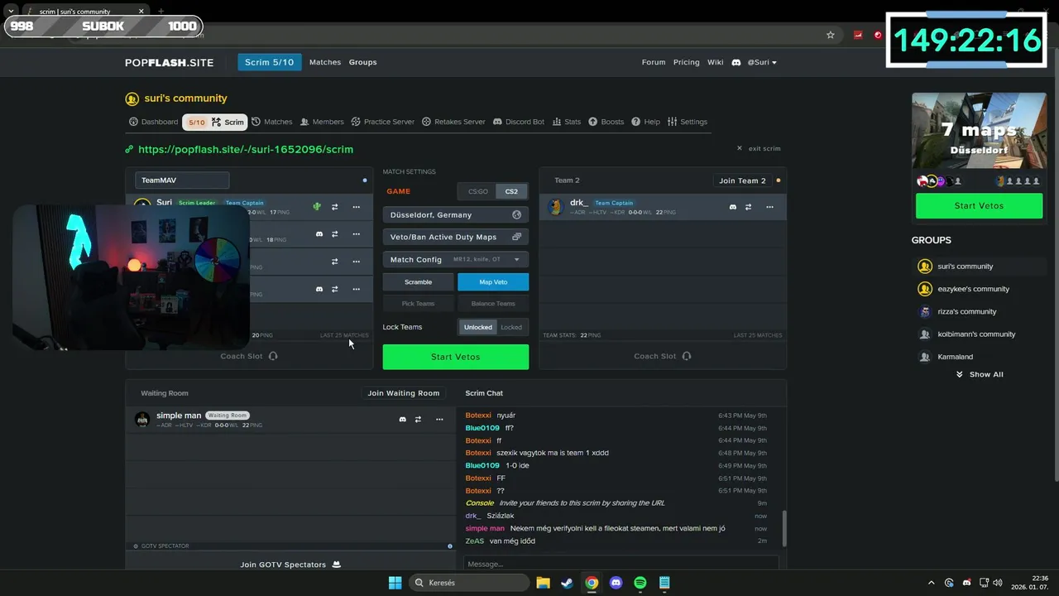
Task: Click the exit scrim link
Action: click(759, 148)
